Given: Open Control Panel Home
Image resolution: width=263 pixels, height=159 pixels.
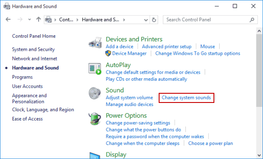Looking at the screenshot, I should 34,36.
